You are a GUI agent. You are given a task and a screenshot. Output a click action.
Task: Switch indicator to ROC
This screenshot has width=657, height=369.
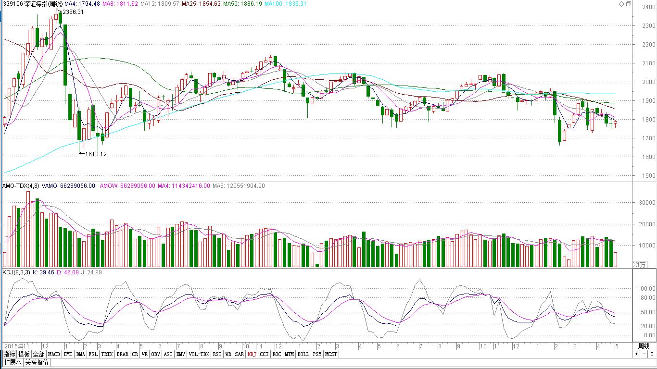[x=277, y=354]
